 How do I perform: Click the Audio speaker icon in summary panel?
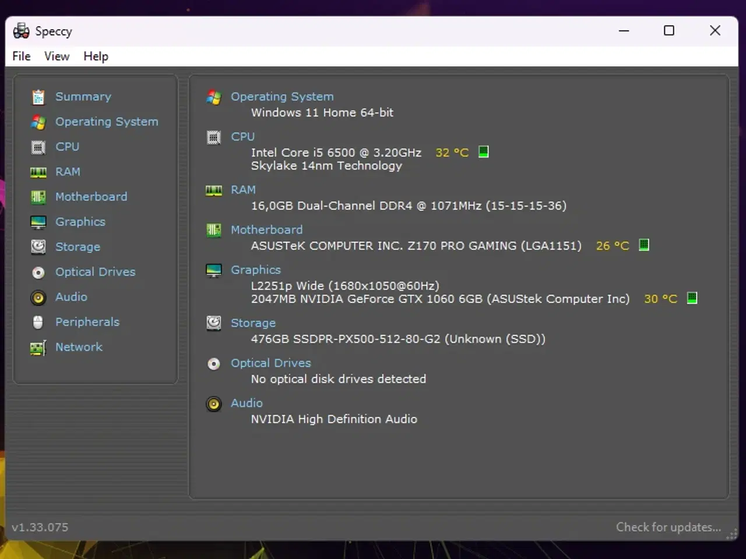[214, 404]
